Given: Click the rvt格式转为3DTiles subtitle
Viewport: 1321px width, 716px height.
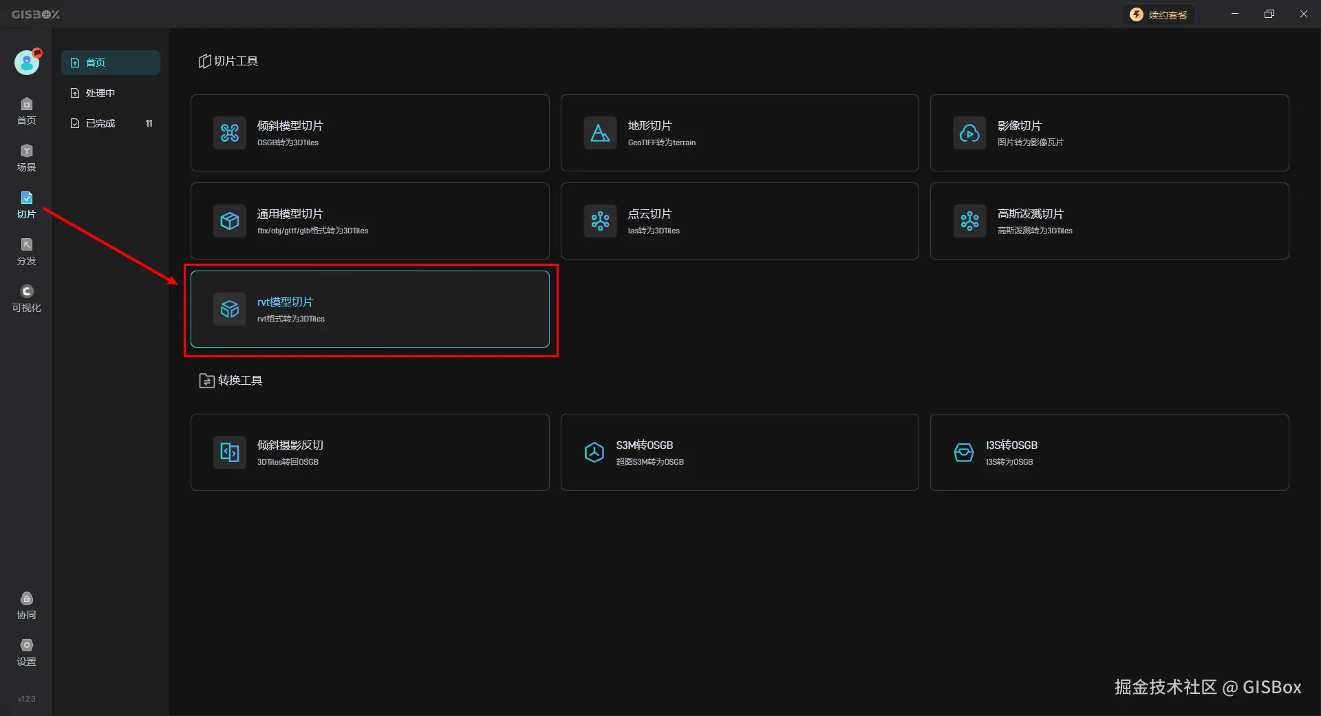Looking at the screenshot, I should 291,319.
